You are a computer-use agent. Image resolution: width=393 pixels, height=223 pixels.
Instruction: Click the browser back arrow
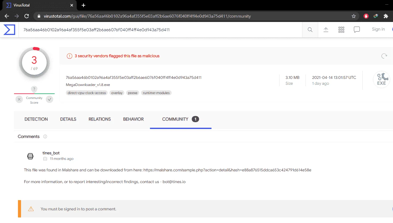pos(7,16)
